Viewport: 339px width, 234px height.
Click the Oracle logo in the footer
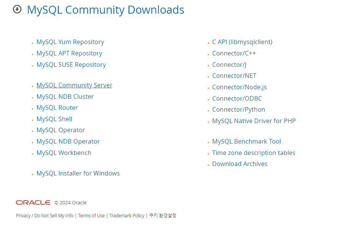point(33,202)
